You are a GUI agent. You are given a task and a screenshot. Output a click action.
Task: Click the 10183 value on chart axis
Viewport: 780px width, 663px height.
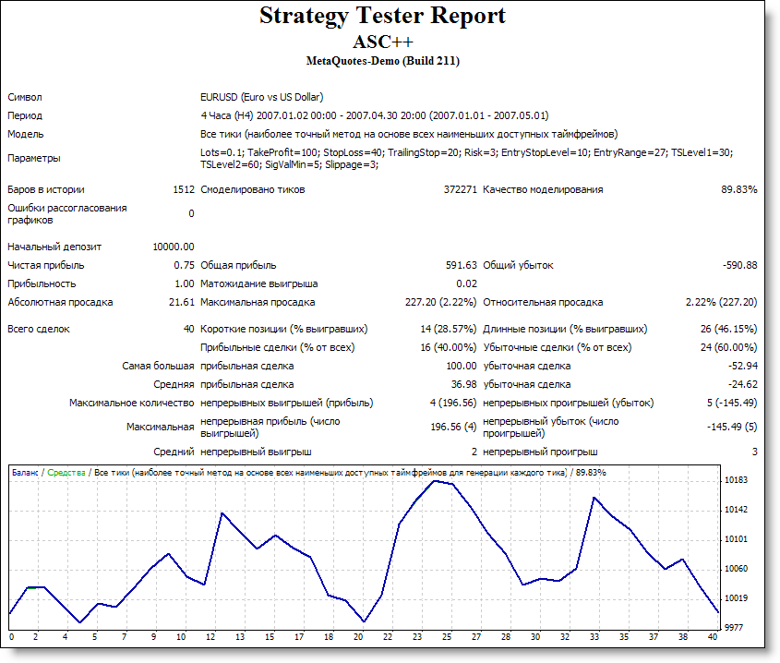click(736, 480)
